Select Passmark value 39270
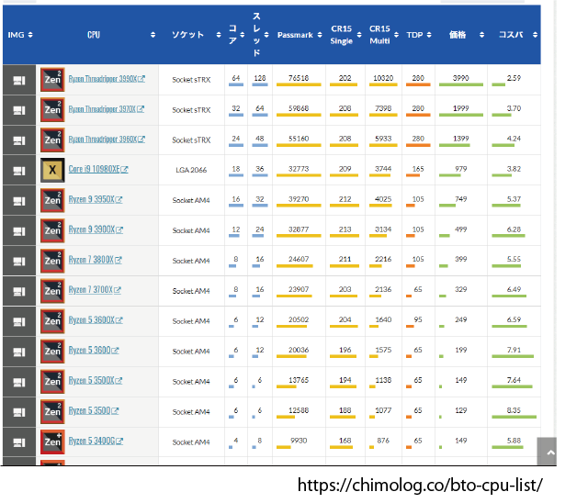588x503 pixels. coord(299,199)
